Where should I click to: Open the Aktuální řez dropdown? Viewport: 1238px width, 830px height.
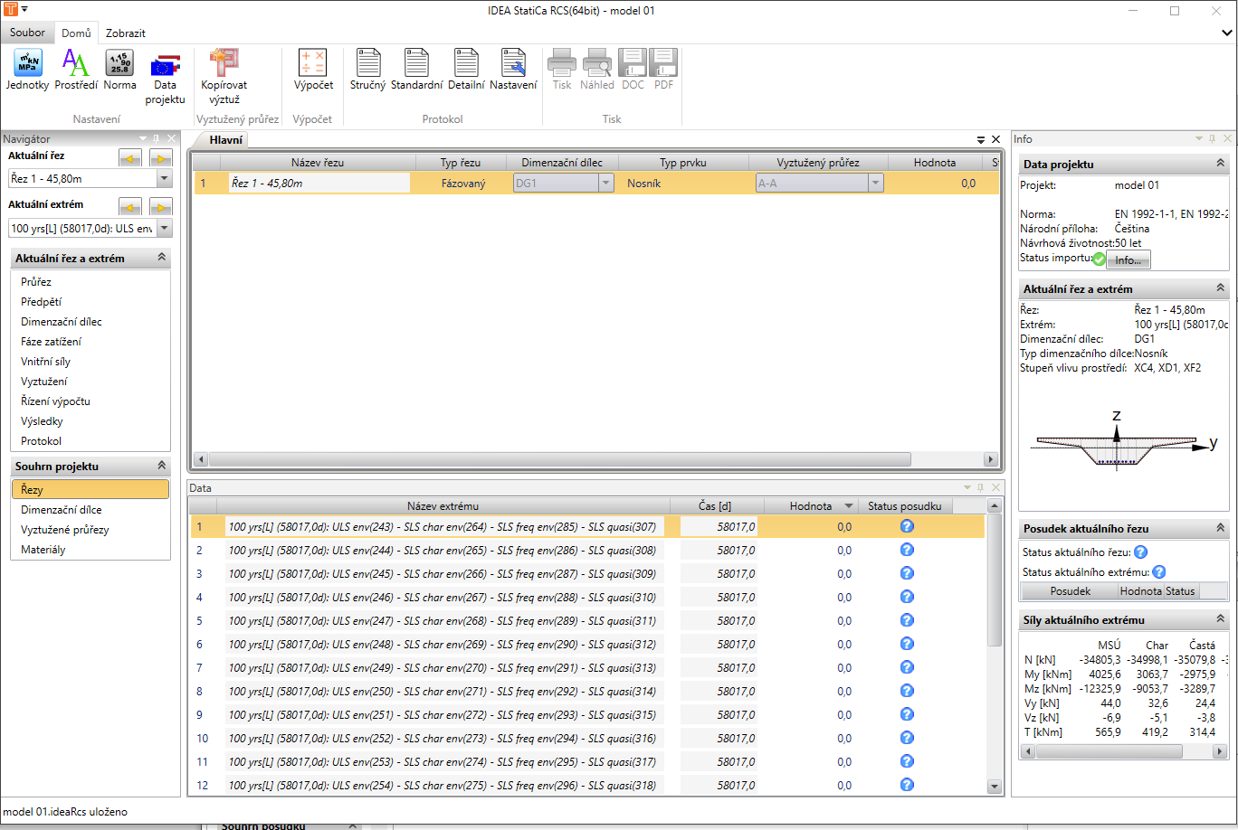click(x=164, y=179)
